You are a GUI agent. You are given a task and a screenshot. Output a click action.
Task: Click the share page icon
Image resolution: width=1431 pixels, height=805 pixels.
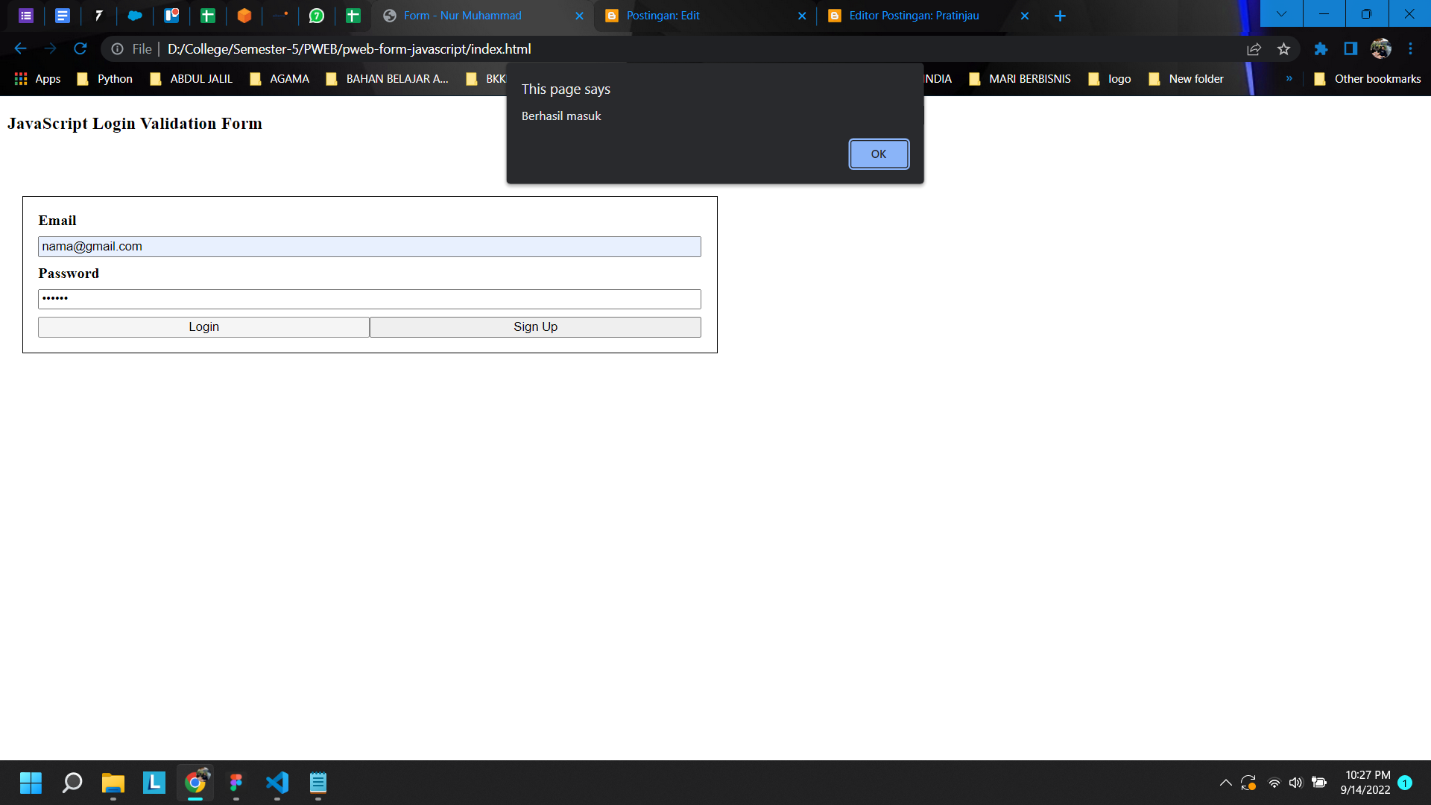(x=1254, y=49)
